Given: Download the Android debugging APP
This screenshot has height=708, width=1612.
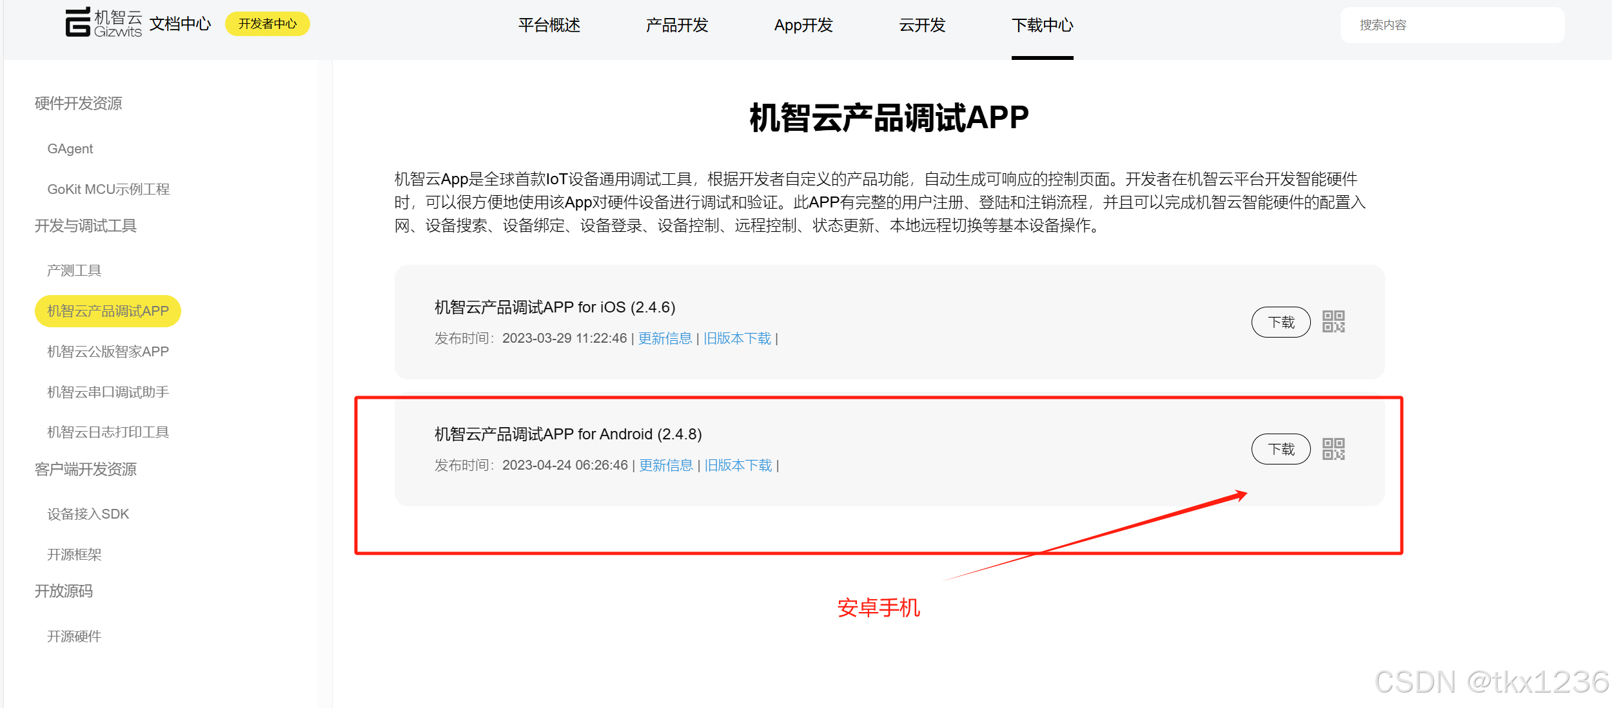Looking at the screenshot, I should pyautogui.click(x=1281, y=449).
